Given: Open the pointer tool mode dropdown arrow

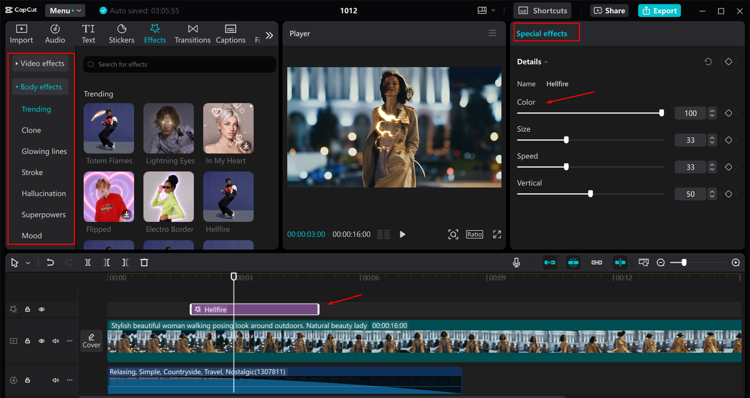Looking at the screenshot, I should tap(28, 263).
